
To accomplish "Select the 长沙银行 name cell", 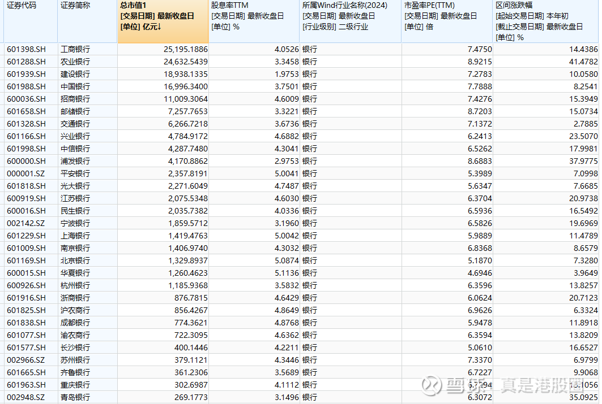I will tap(75, 347).
